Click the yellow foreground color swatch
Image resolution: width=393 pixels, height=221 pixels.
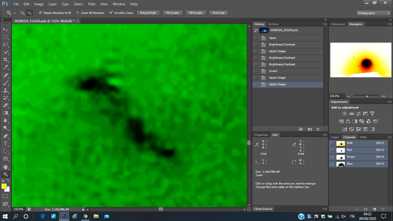click(4, 186)
